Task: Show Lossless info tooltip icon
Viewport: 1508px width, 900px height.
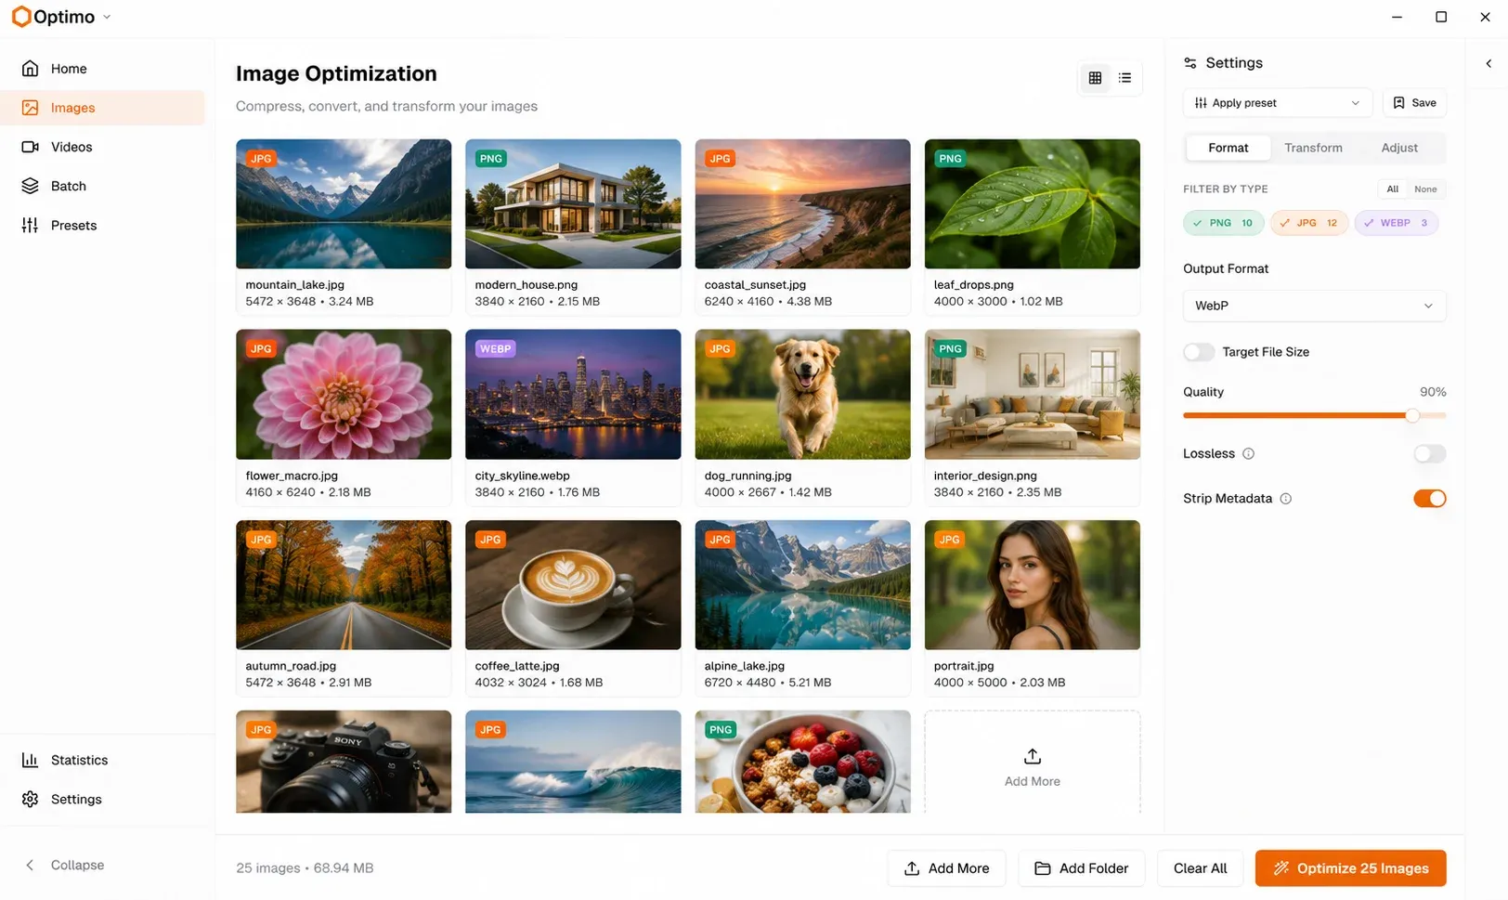Action: (1248, 454)
